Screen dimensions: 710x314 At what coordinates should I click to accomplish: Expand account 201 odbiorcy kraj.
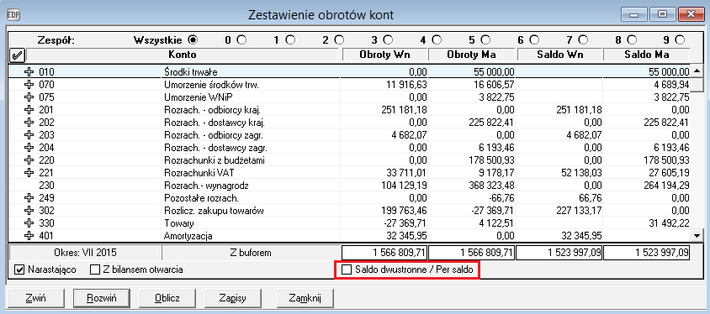coord(29,109)
